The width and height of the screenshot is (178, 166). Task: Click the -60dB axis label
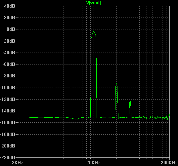pyautogui.click(x=9, y=64)
